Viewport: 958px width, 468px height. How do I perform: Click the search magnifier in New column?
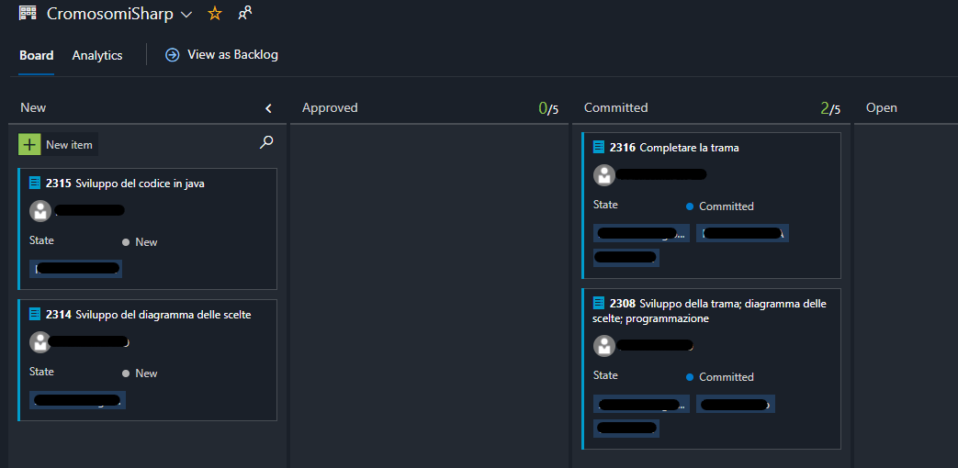click(266, 142)
